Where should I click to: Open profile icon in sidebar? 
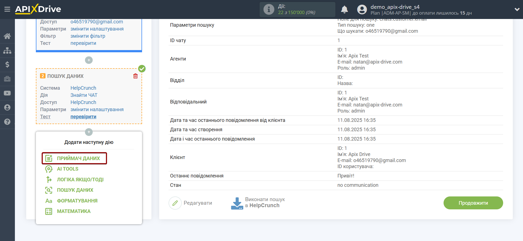(7, 108)
